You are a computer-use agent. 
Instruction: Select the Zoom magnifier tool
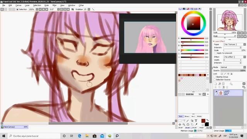[x=184, y=124]
